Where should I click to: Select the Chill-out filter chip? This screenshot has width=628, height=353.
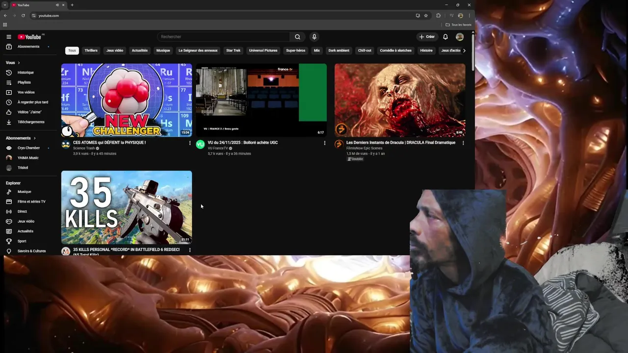tap(365, 50)
